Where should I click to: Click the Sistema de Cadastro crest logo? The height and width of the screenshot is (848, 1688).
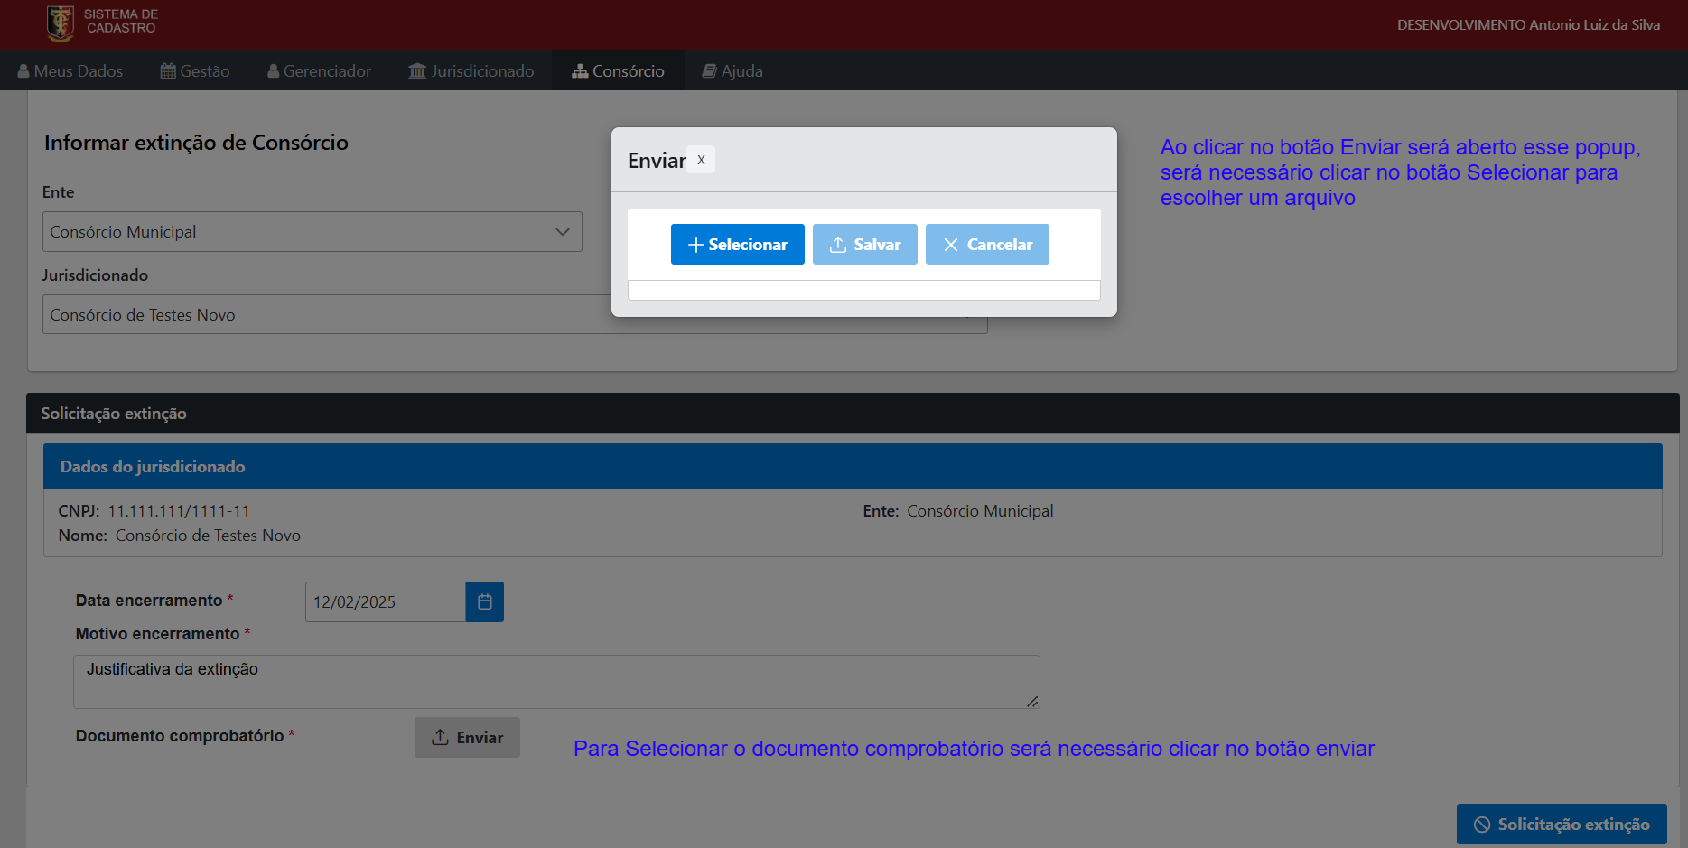coord(61,23)
